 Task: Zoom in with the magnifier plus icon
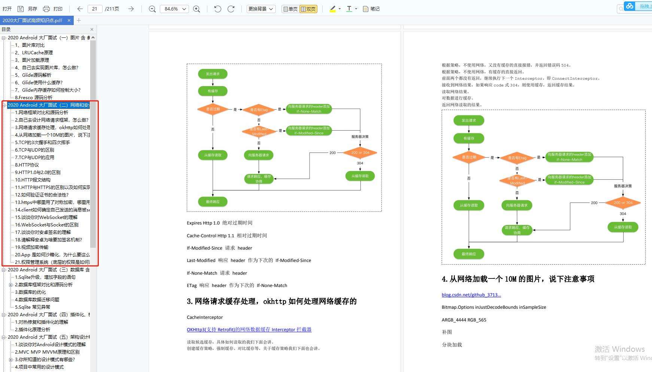(196, 8)
